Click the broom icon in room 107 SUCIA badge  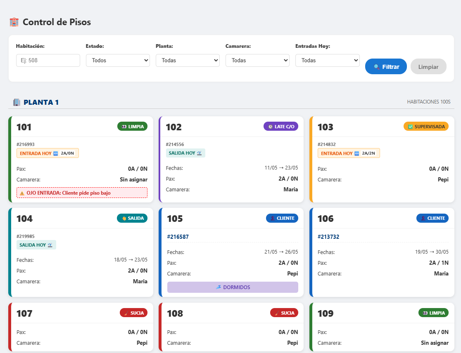tap(127, 313)
